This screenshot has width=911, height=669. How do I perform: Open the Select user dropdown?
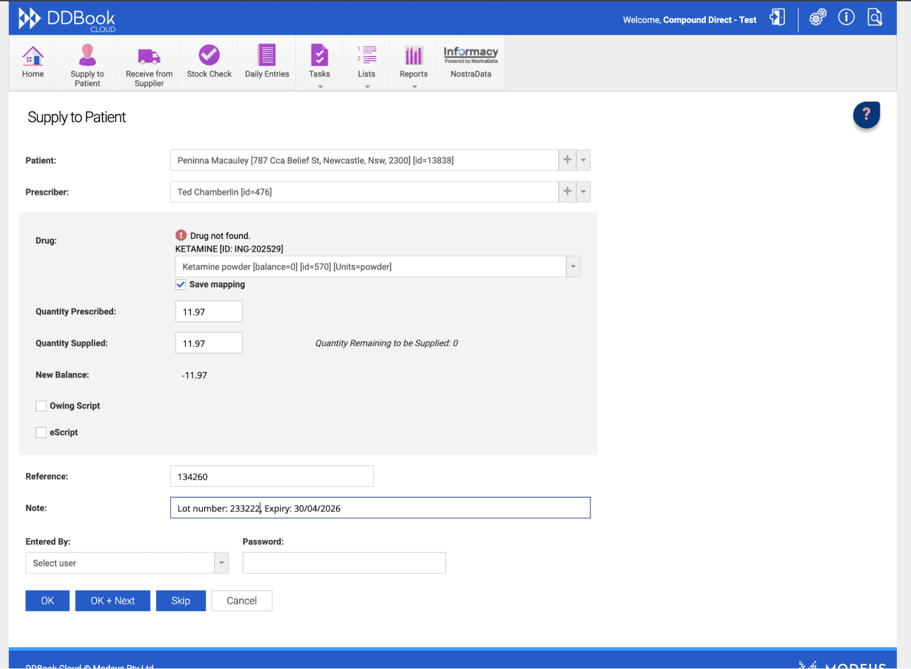click(221, 563)
